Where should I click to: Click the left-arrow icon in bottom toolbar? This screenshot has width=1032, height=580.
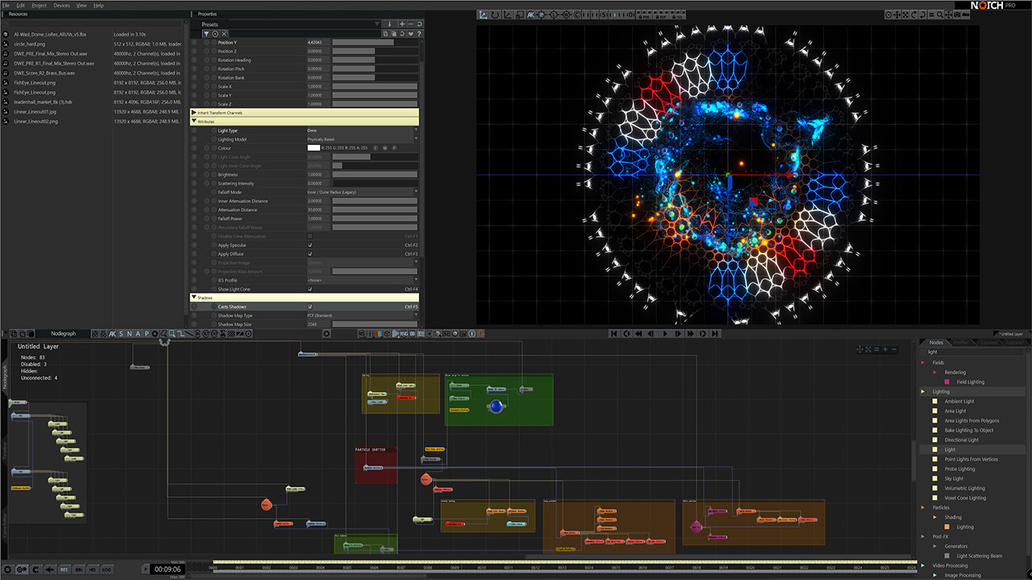point(50,570)
